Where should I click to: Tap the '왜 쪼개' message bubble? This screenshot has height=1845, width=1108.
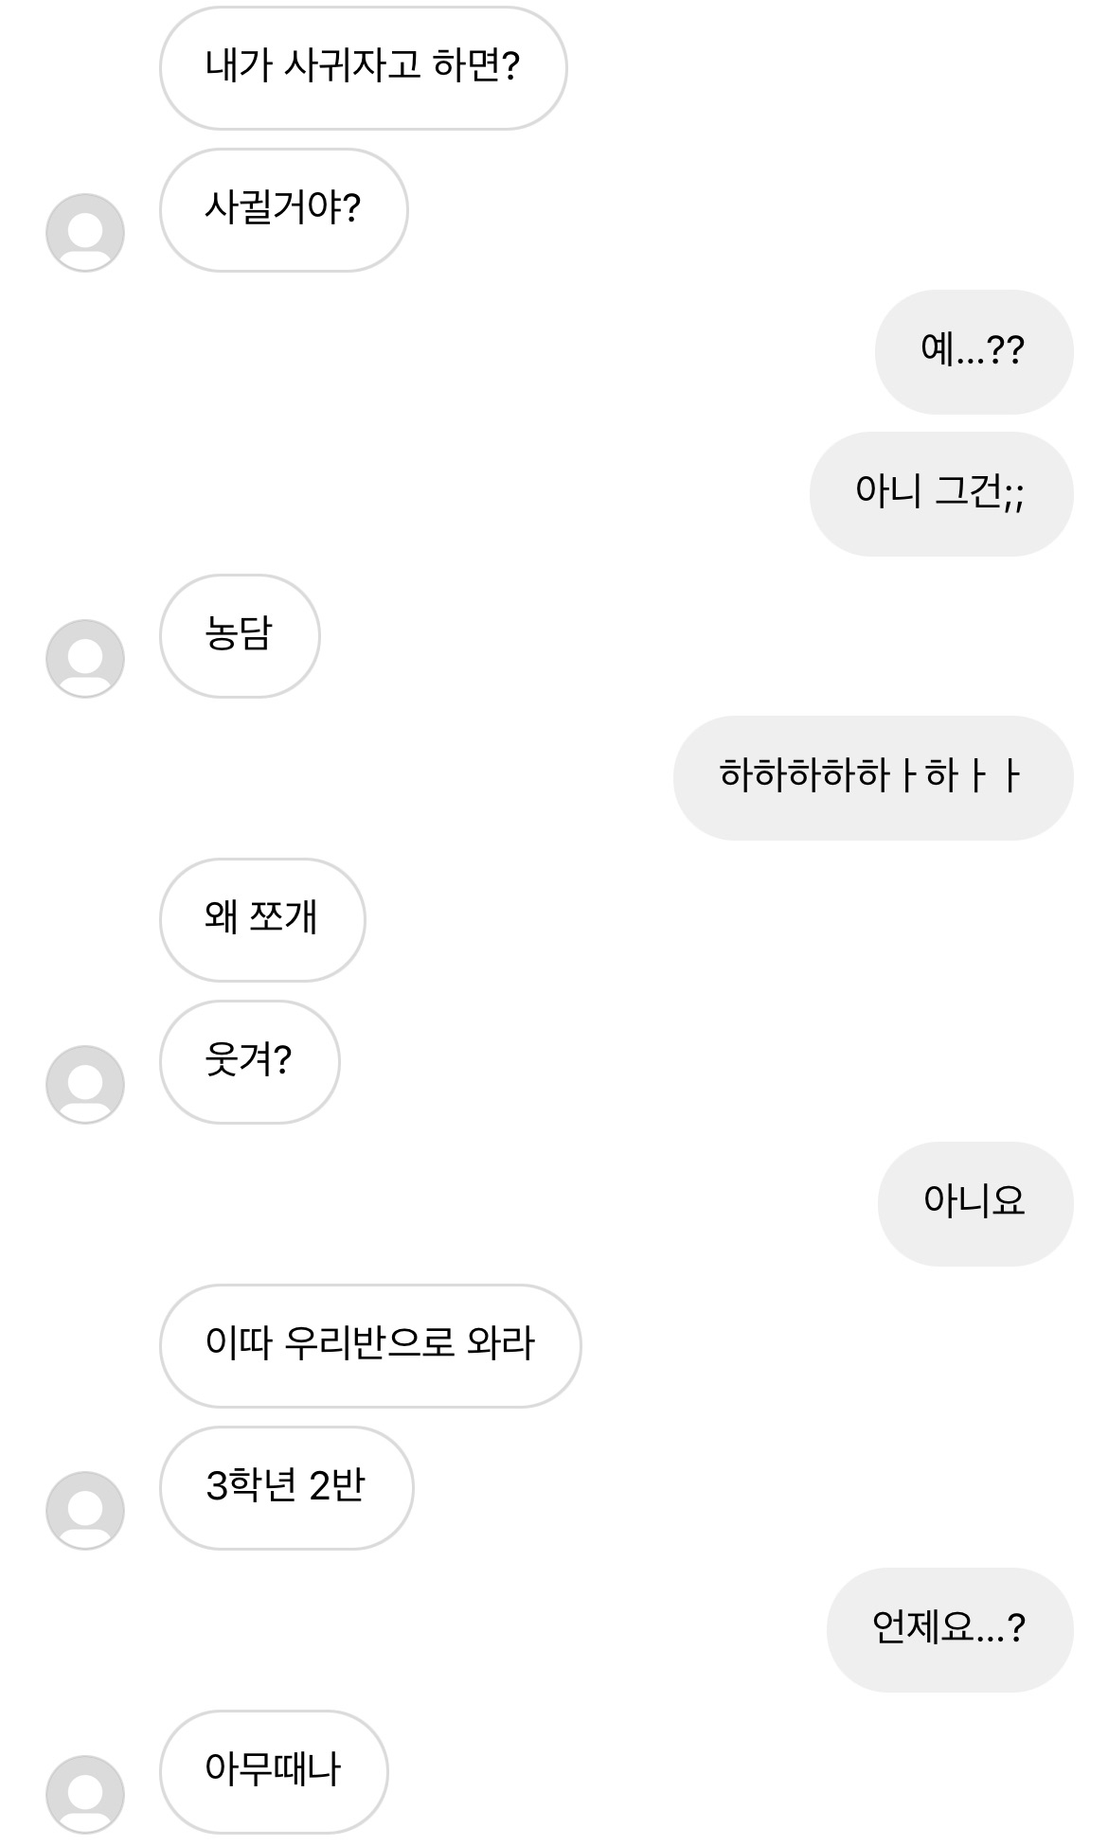262,920
